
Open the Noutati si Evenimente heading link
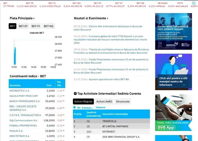[x=91, y=18]
